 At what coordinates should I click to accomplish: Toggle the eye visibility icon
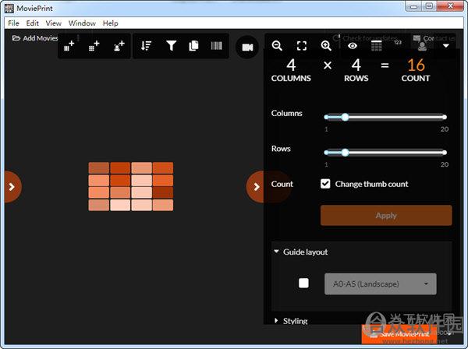(x=353, y=46)
